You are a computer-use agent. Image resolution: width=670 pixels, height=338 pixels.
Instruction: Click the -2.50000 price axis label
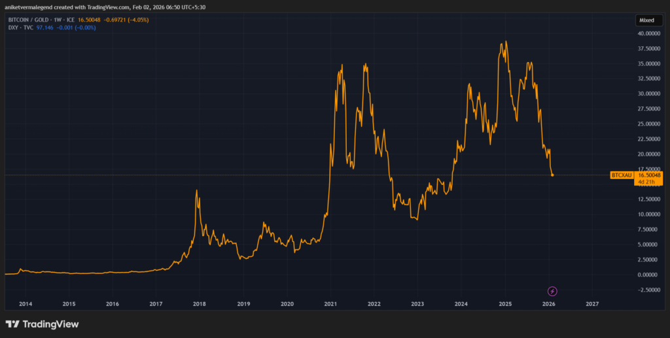coord(649,290)
